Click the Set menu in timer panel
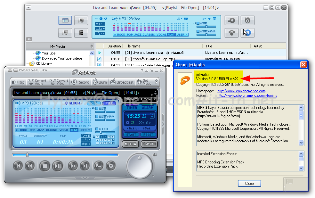Image resolution: width=315 pixels, height=198 pixels. [147, 128]
